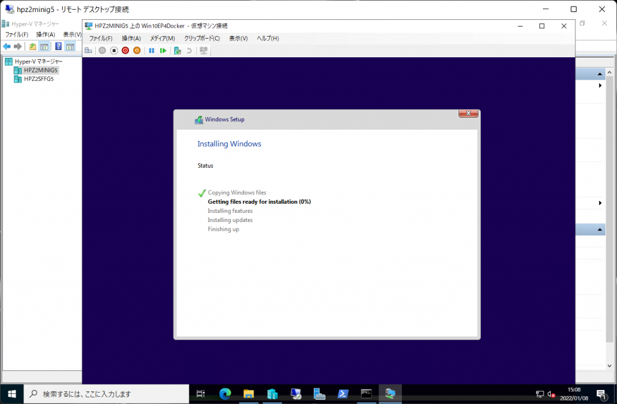Image resolution: width=617 pixels, height=404 pixels.
Task: Open ファイル(F) menu in VM connection window
Action: (x=101, y=38)
